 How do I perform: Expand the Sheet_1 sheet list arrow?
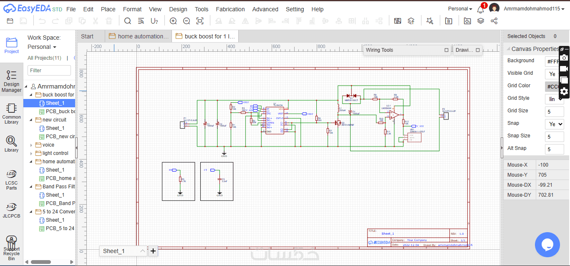coord(143,251)
